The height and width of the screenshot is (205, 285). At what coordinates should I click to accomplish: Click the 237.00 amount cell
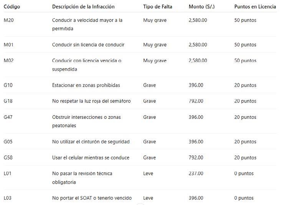[x=196, y=174]
